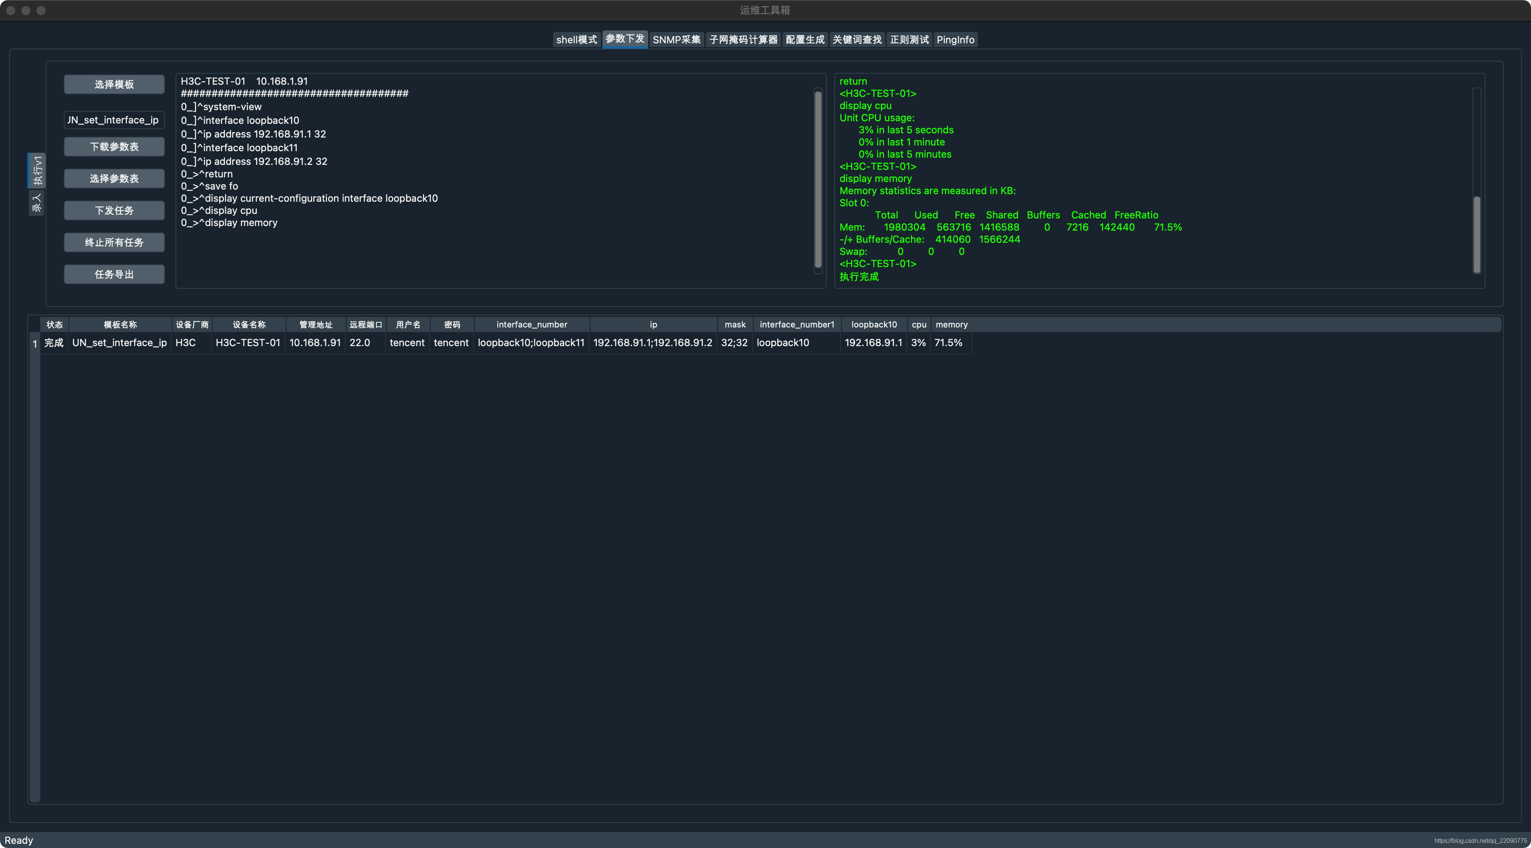This screenshot has height=848, width=1531.
Task: Select the vertical 执行v1 side tab
Action: tap(37, 171)
